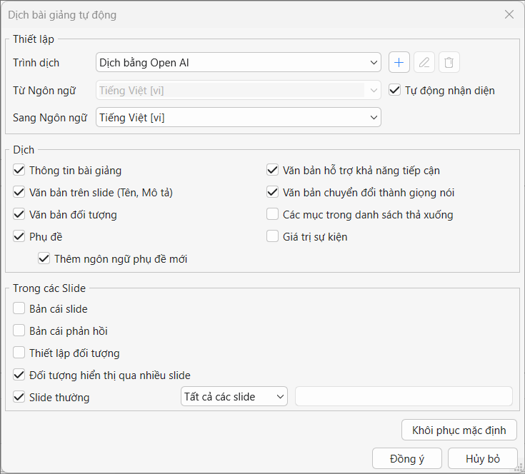Click the slide range text field
525x474 pixels.
[x=404, y=396]
